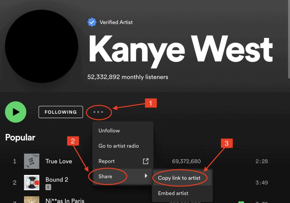Click track number 1 beside True Love
Image resolution: width=290 pixels, height=203 pixels.
(15, 161)
